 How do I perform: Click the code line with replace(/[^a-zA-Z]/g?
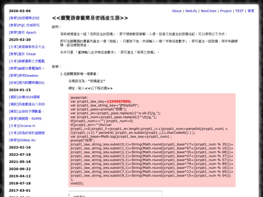click(115, 113)
